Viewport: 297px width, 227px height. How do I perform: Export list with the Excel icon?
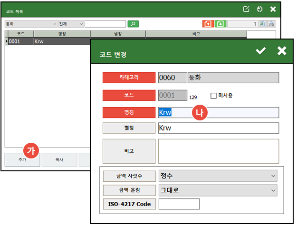coord(262,24)
